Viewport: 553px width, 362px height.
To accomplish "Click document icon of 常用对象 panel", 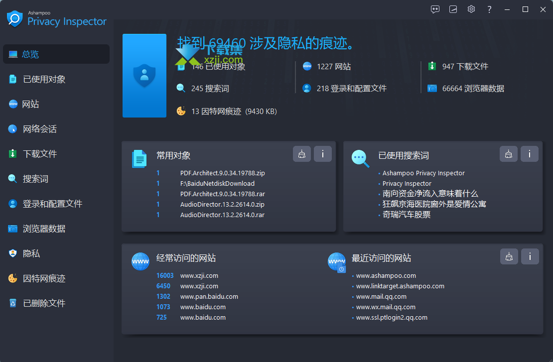I will click(x=139, y=159).
